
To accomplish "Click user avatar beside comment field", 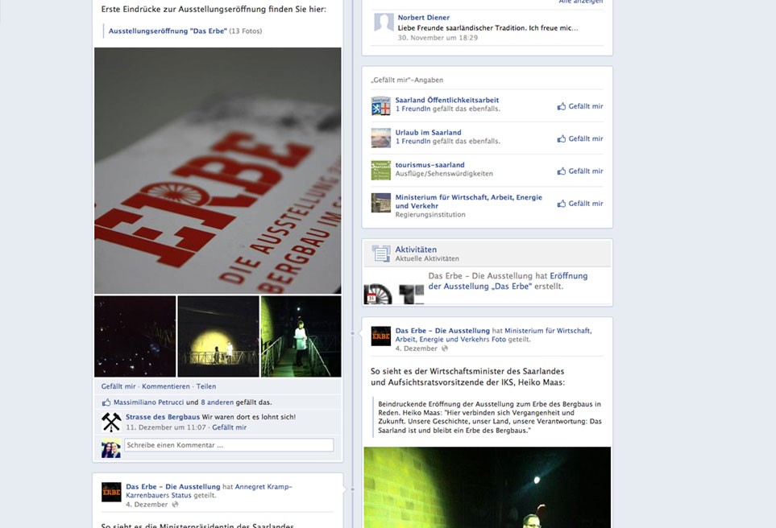I will pos(111,448).
